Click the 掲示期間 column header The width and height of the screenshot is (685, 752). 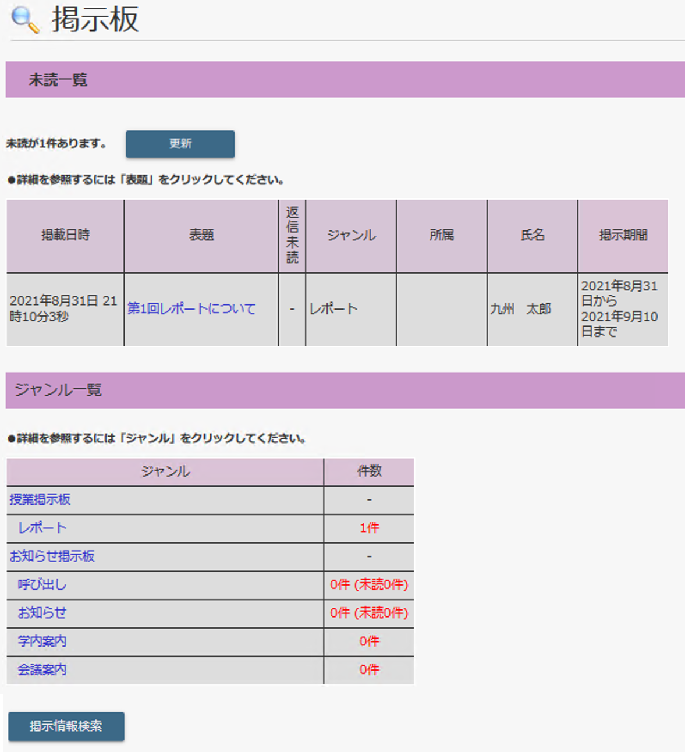pyautogui.click(x=623, y=236)
